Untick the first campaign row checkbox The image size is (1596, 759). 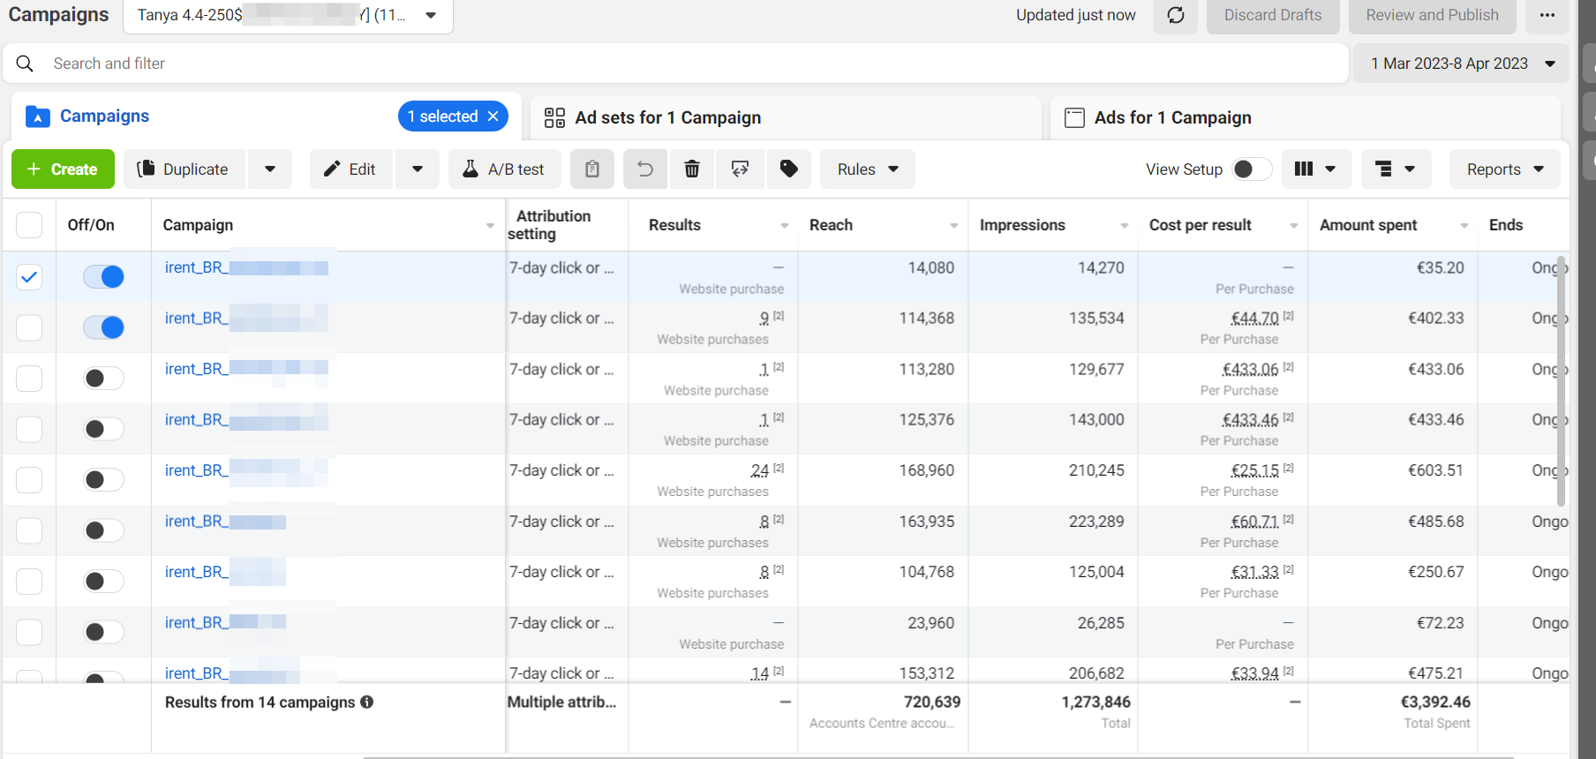pyautogui.click(x=29, y=277)
